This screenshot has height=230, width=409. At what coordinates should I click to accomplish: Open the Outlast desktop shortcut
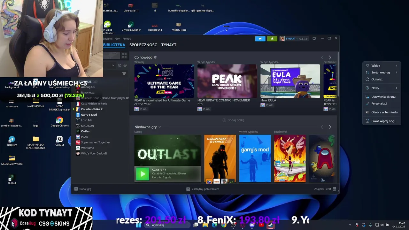click(12, 179)
